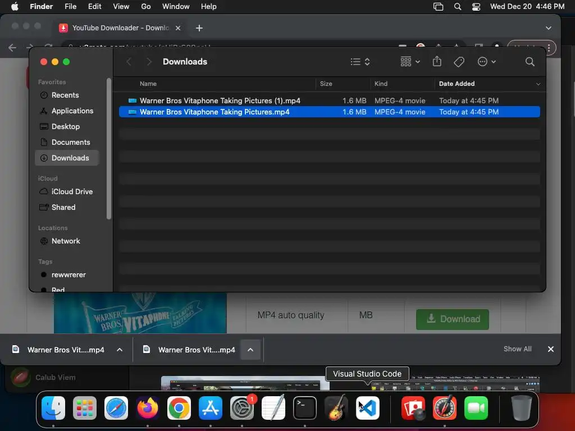575x431 pixels.
Task: Open the Action ellipsis menu in Finder
Action: pyautogui.click(x=487, y=62)
